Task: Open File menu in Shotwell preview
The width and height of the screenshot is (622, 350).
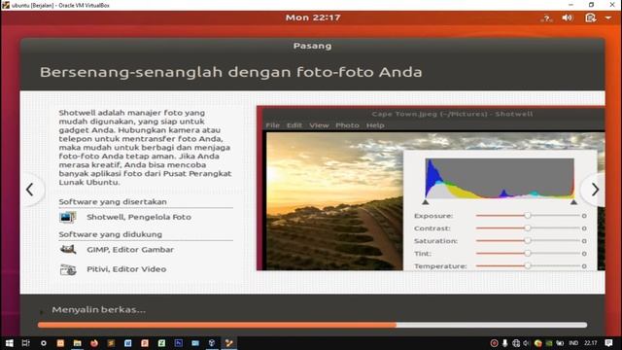Action: (x=272, y=125)
